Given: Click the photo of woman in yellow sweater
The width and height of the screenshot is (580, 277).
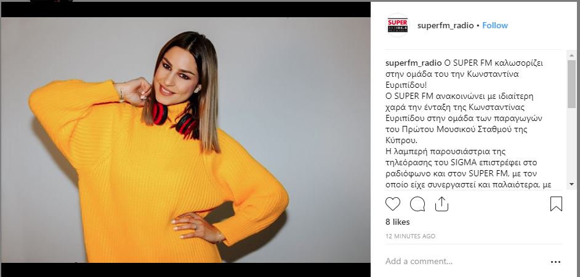Looking at the screenshot, I should point(186,140).
